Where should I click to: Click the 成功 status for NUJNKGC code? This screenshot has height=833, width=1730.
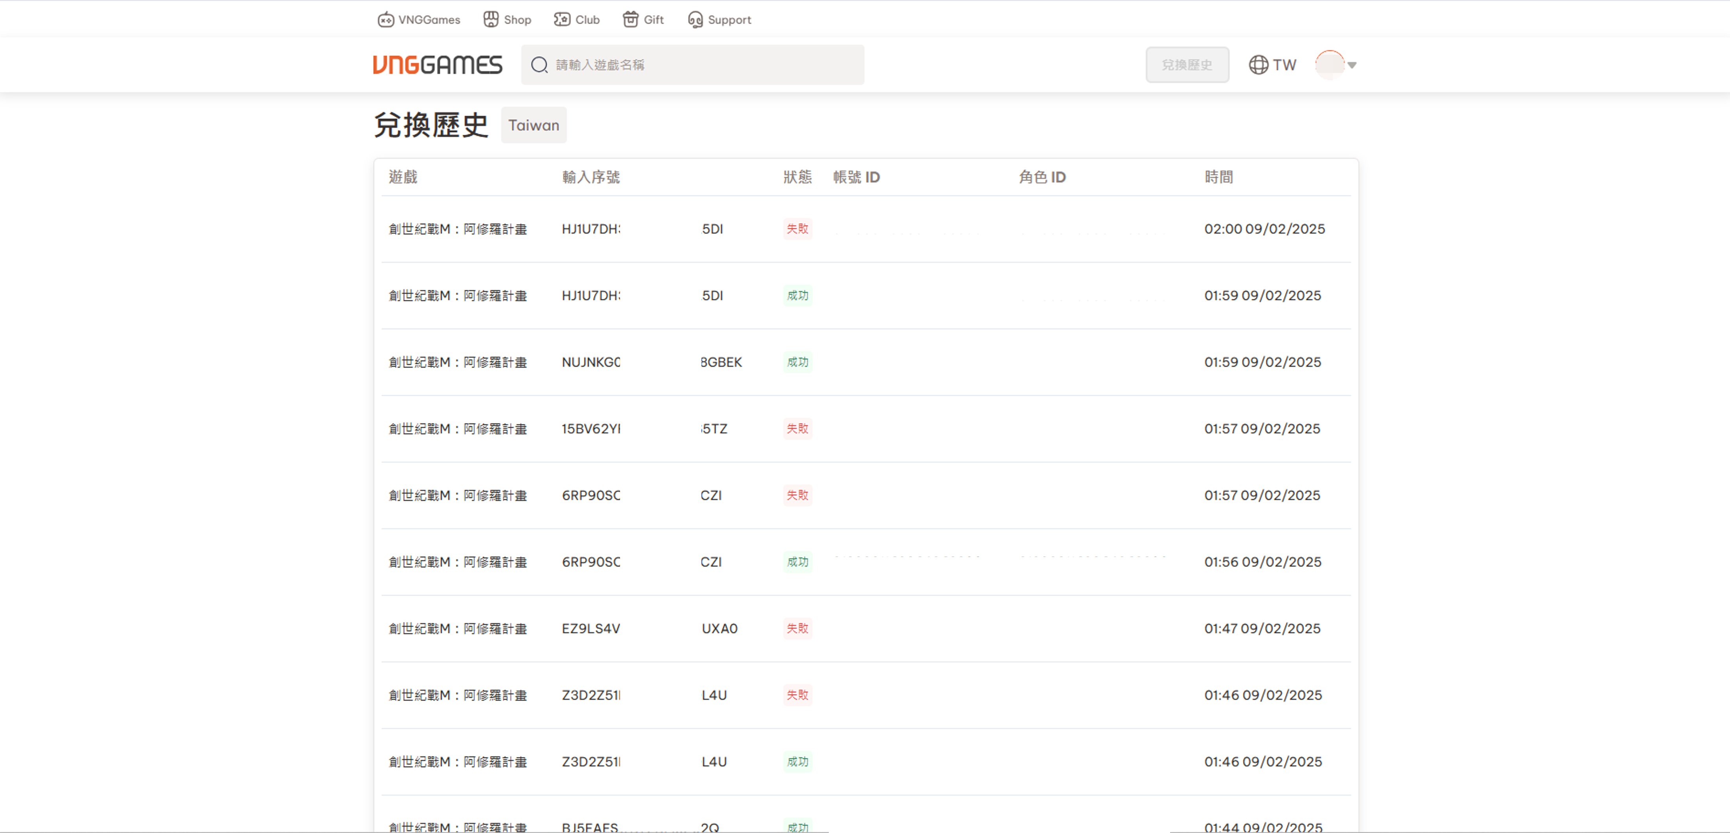[x=797, y=362]
